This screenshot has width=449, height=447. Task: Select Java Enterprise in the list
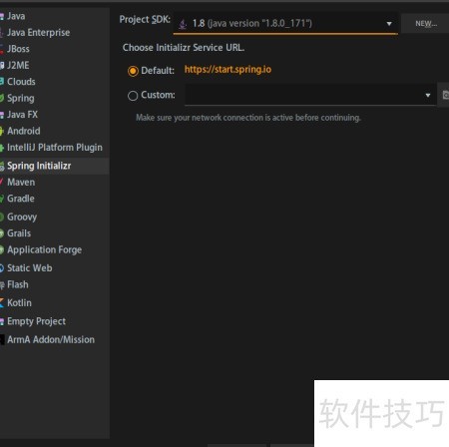(38, 33)
